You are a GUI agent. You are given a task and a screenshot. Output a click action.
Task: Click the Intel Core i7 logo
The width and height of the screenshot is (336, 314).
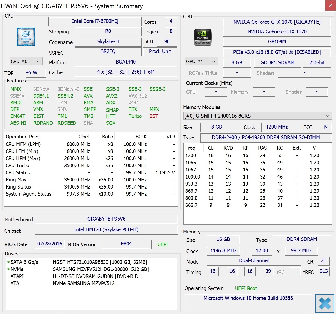click(26, 37)
